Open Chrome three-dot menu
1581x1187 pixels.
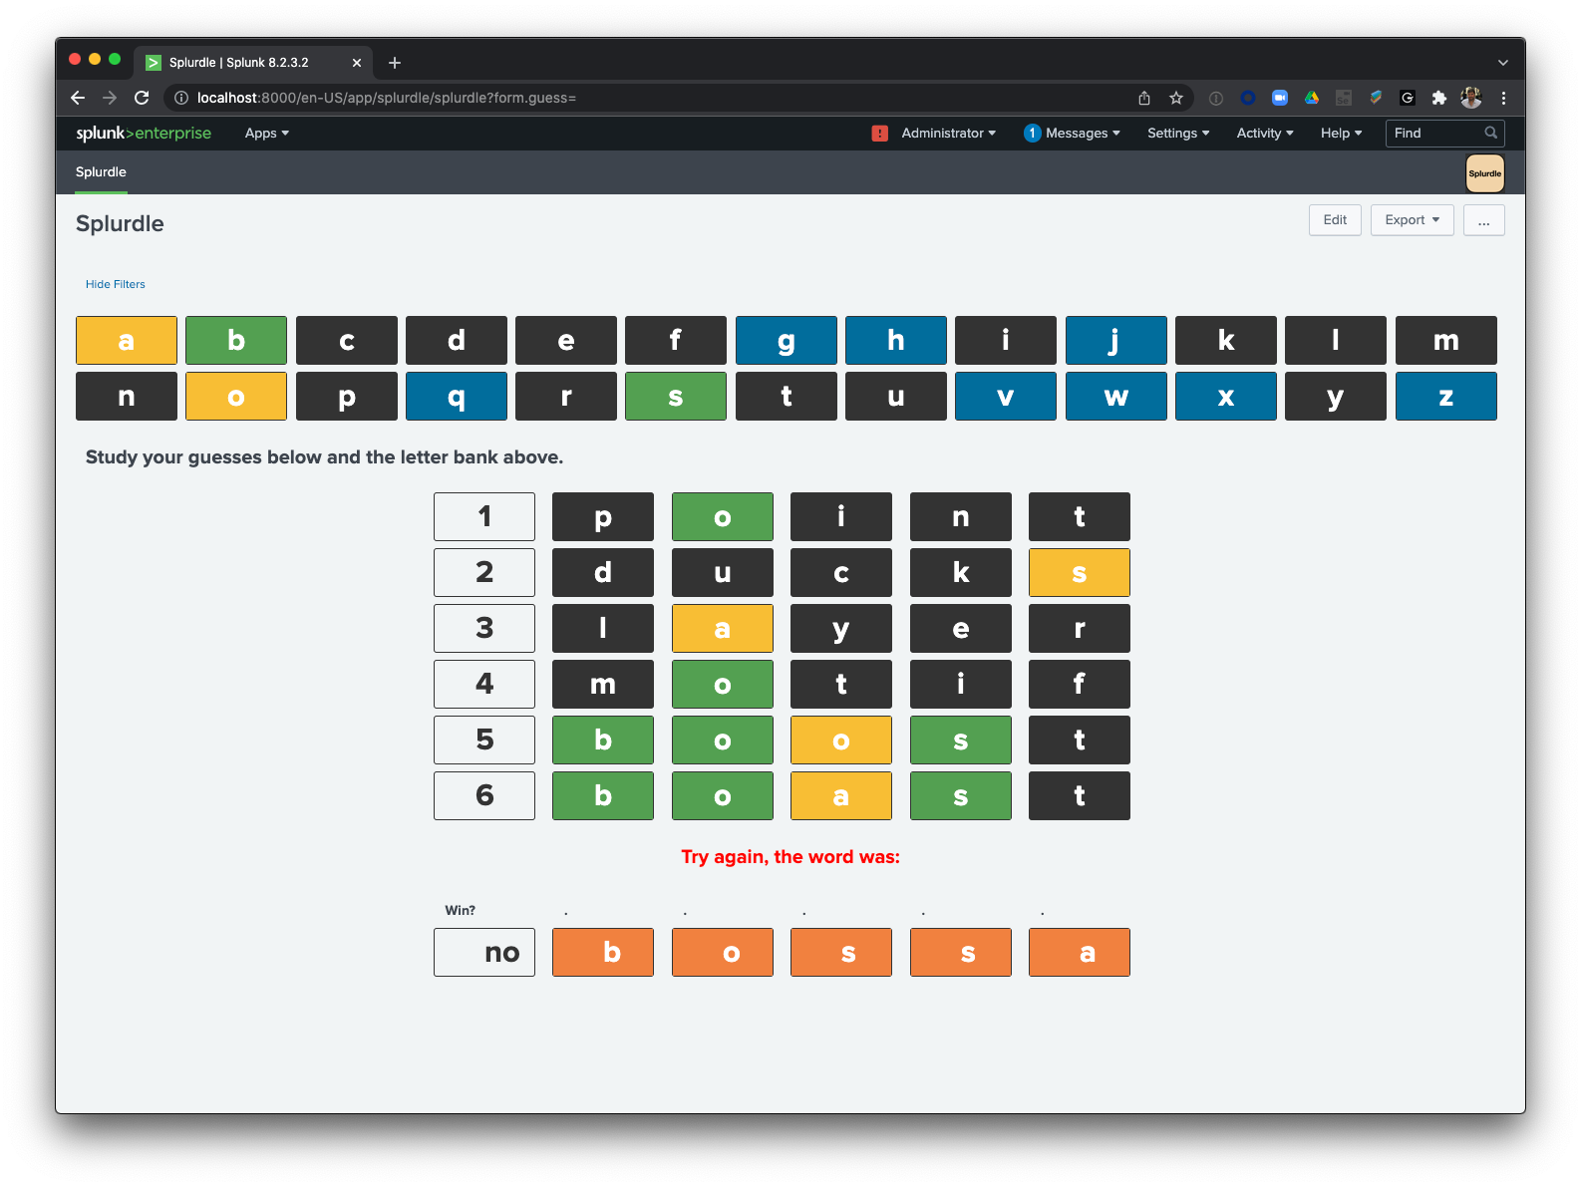pyautogui.click(x=1503, y=98)
